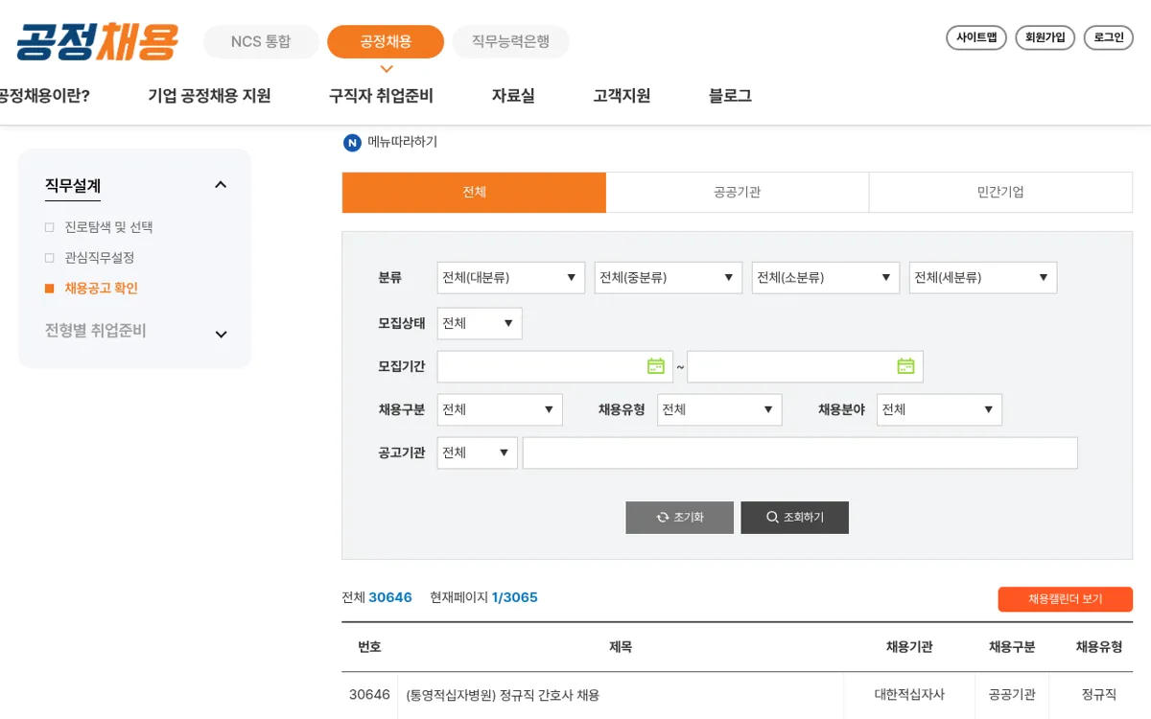Click the 제목 column header
The width and height of the screenshot is (1151, 719).
621,647
